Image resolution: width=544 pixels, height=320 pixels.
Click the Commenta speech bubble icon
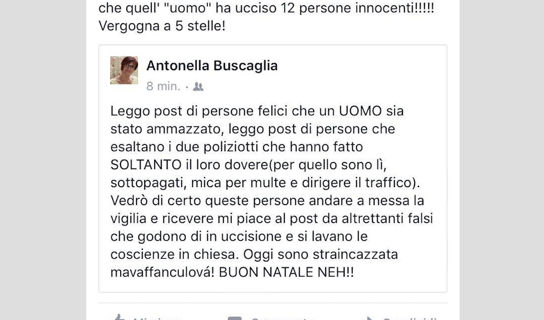click(235, 318)
